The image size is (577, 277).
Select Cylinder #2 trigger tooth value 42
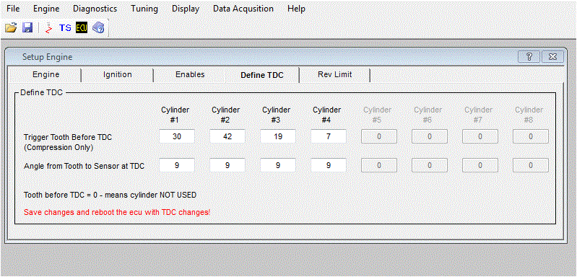(x=227, y=136)
